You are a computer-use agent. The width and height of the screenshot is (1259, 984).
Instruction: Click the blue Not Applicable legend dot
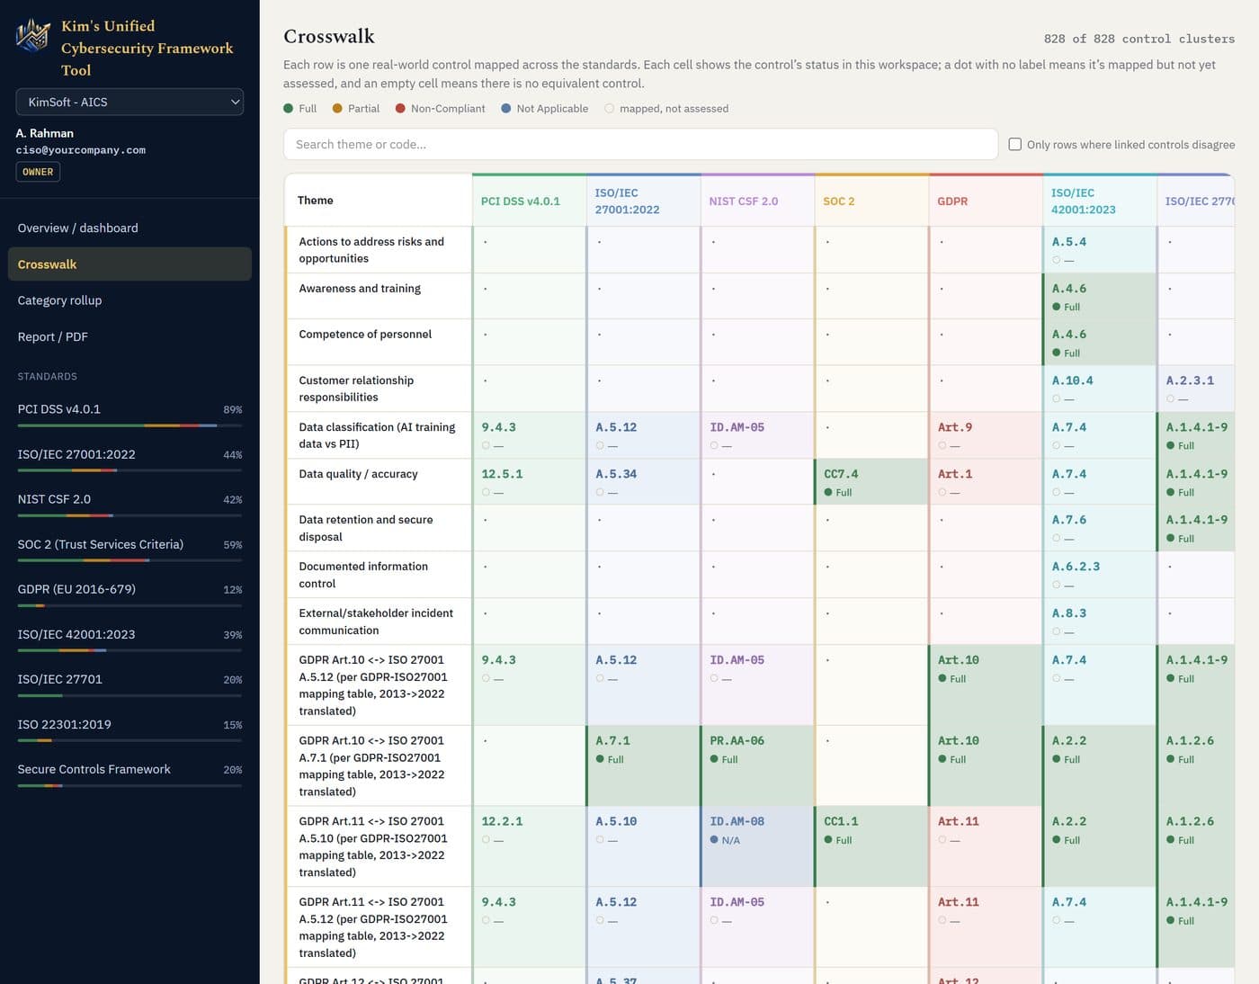coord(506,108)
